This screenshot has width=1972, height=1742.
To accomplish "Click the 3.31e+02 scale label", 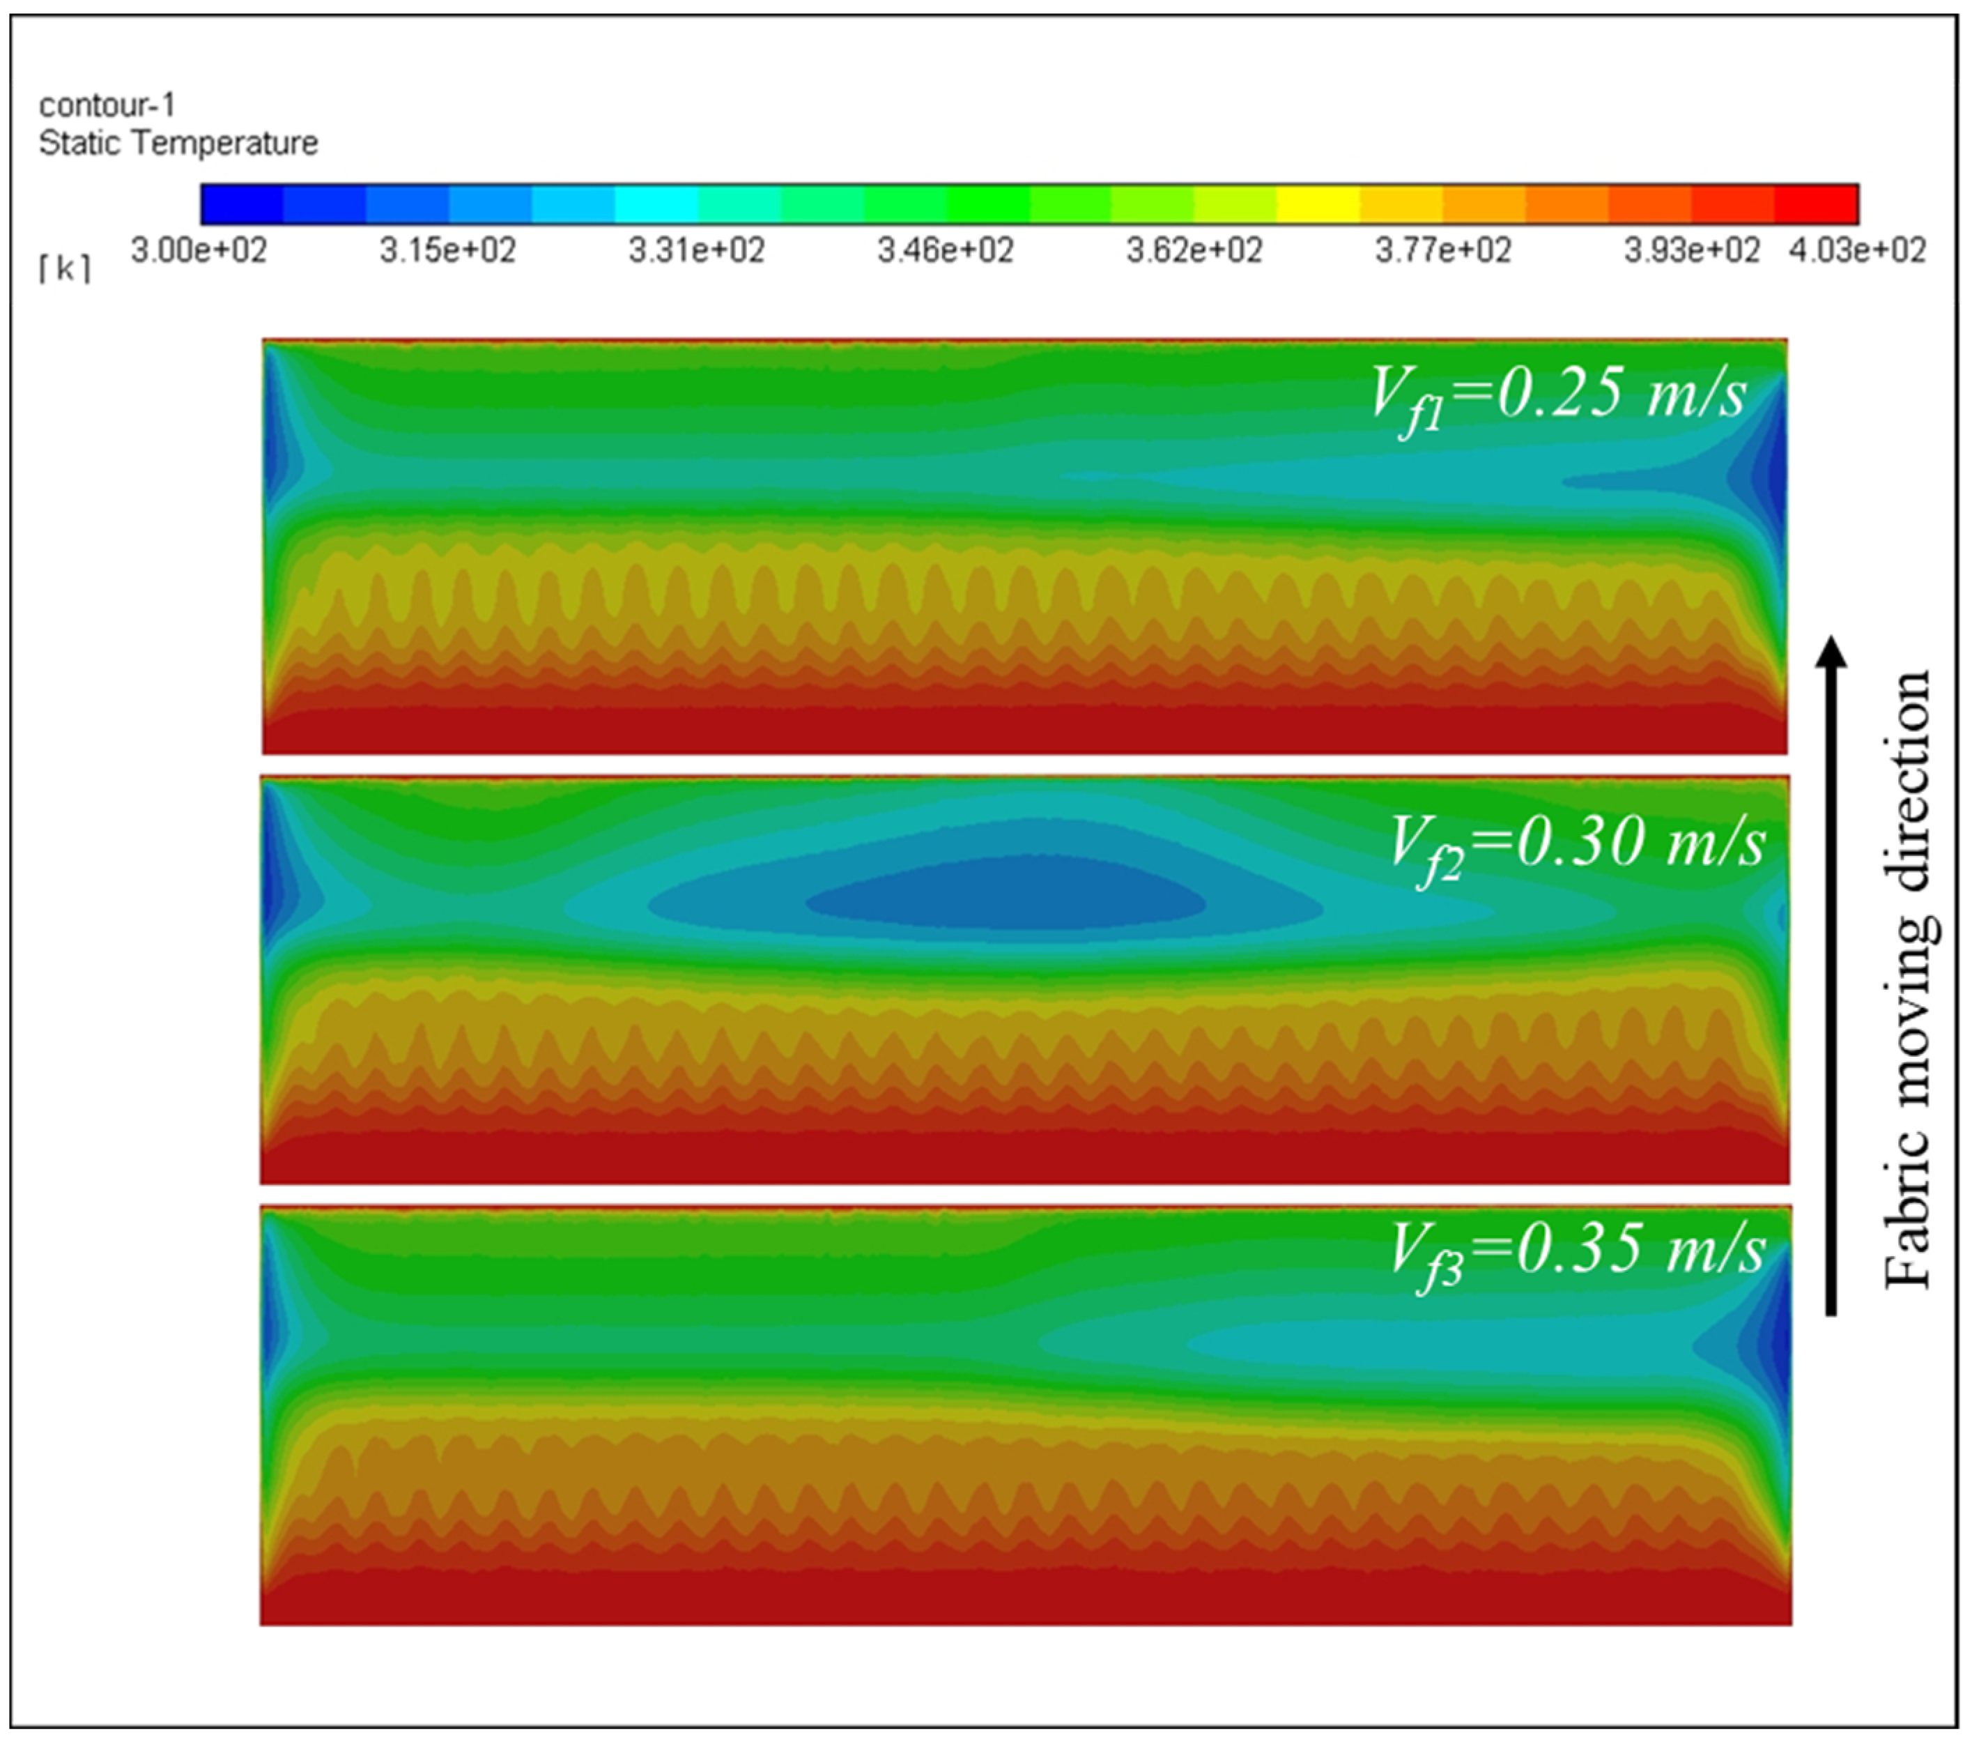I will coord(697,251).
